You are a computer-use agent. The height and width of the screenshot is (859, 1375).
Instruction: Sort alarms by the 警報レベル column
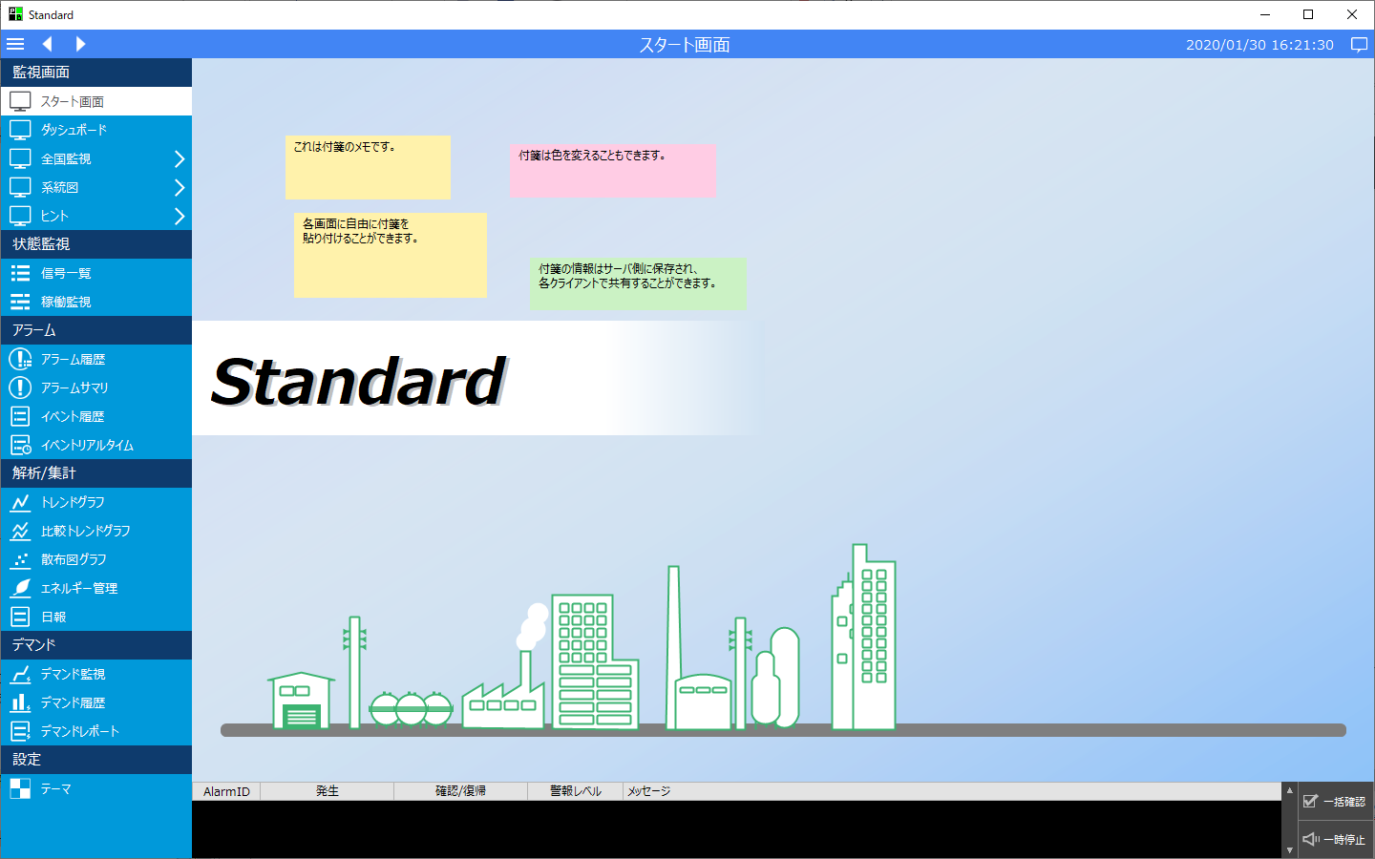pyautogui.click(x=575, y=791)
